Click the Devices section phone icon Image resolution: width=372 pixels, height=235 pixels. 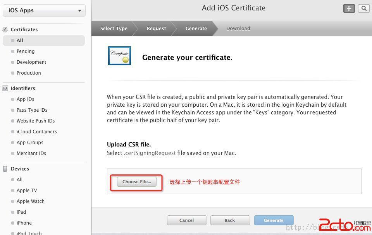[5, 169]
